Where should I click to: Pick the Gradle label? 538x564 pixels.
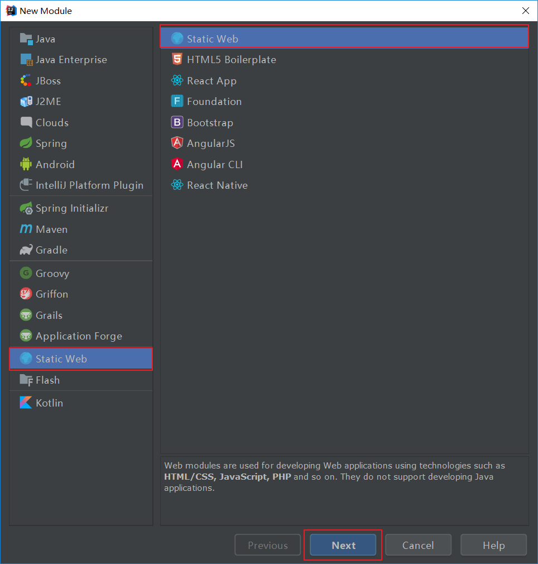point(52,250)
